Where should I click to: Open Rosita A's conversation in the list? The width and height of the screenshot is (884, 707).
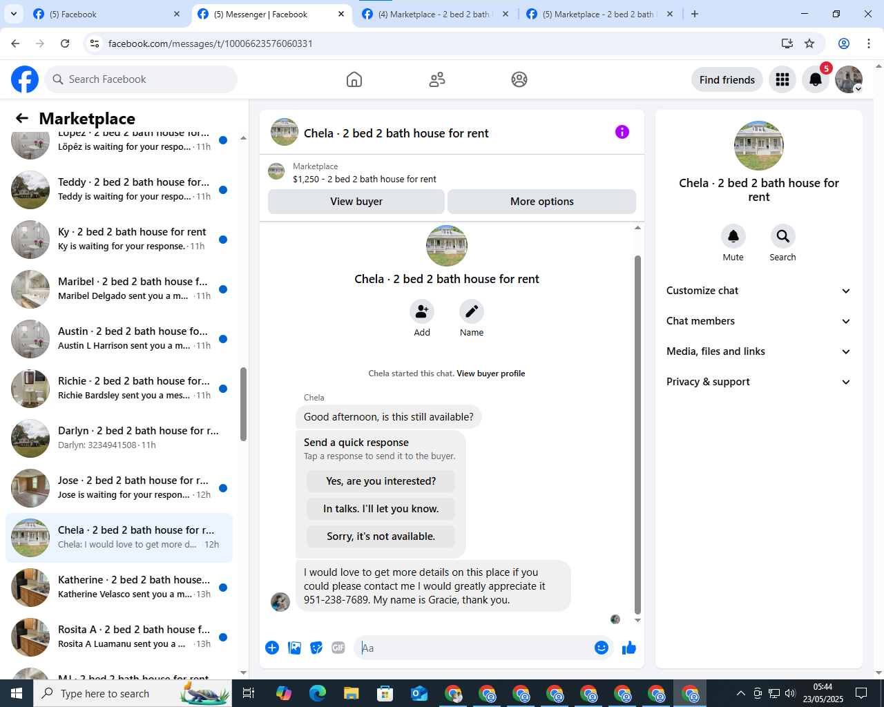click(x=119, y=637)
